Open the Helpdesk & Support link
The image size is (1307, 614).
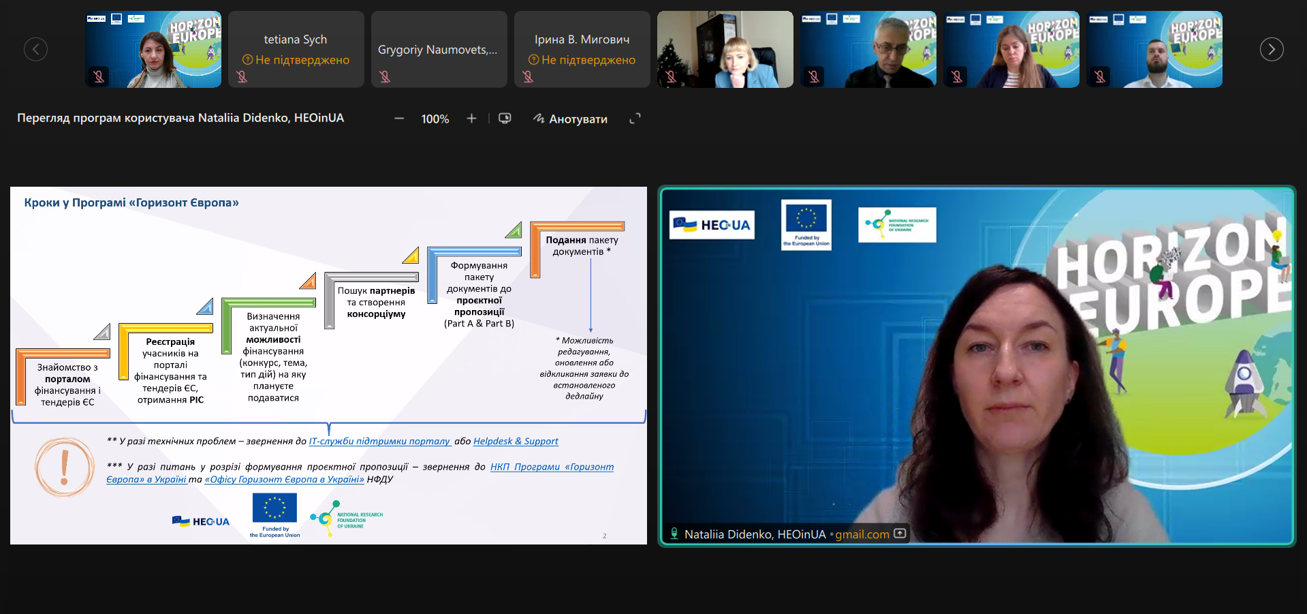point(516,441)
